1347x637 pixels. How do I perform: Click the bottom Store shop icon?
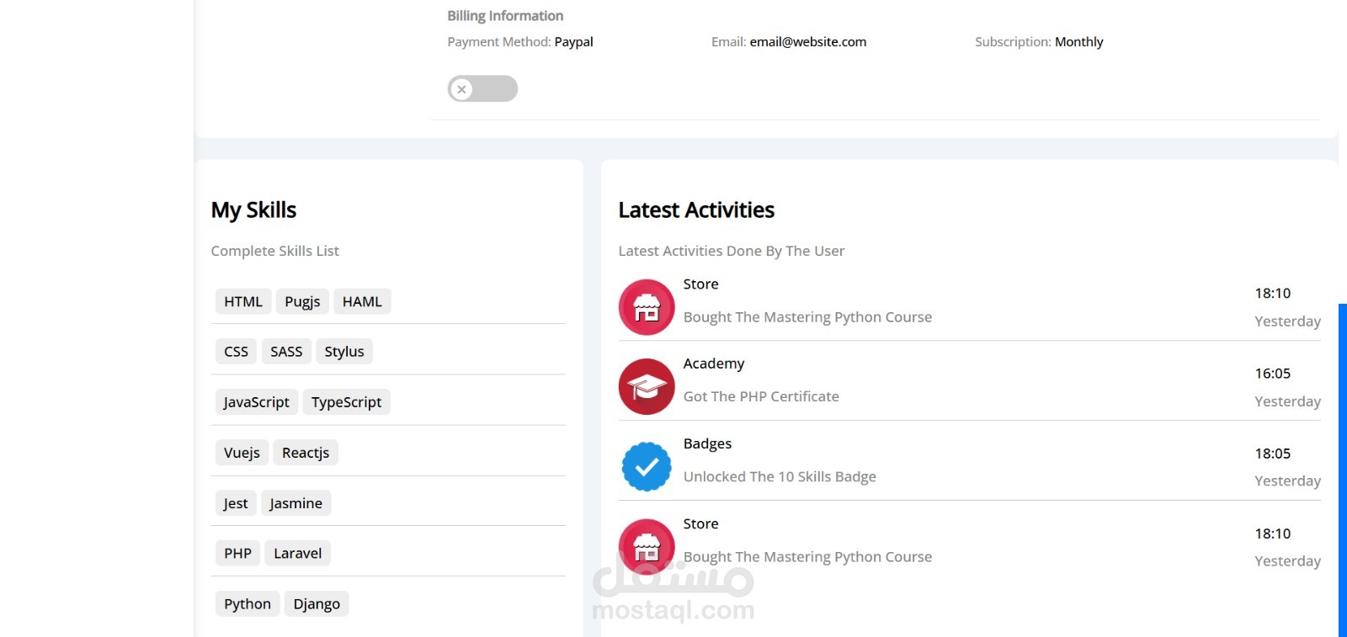pyautogui.click(x=647, y=546)
